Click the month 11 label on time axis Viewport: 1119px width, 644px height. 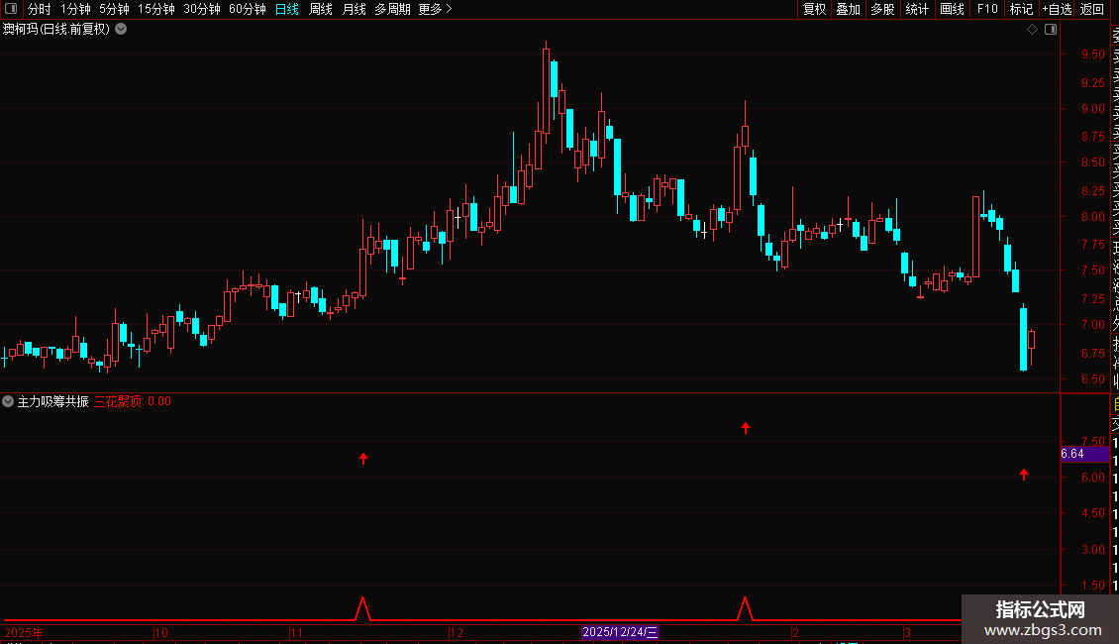click(297, 632)
